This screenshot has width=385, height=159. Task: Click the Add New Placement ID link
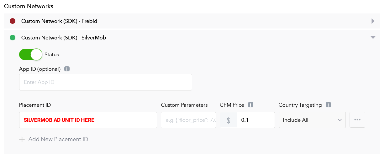pyautogui.click(x=58, y=139)
